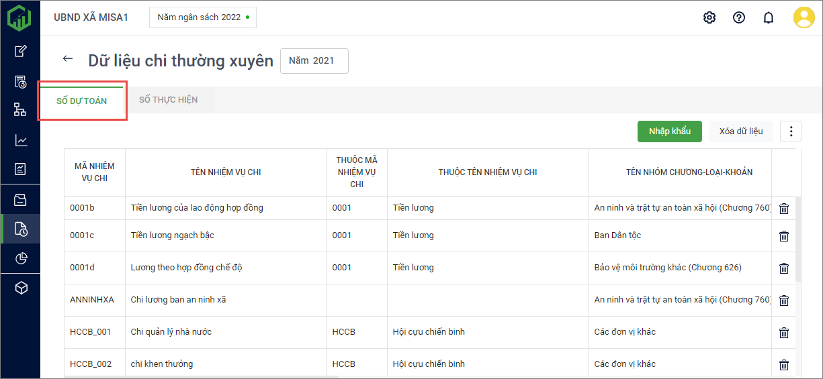Open the help question mark icon
Viewport: 823px width, 379px height.
[739, 17]
